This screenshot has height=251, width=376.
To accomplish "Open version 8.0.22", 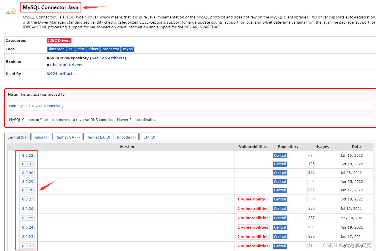I will pos(28,246).
